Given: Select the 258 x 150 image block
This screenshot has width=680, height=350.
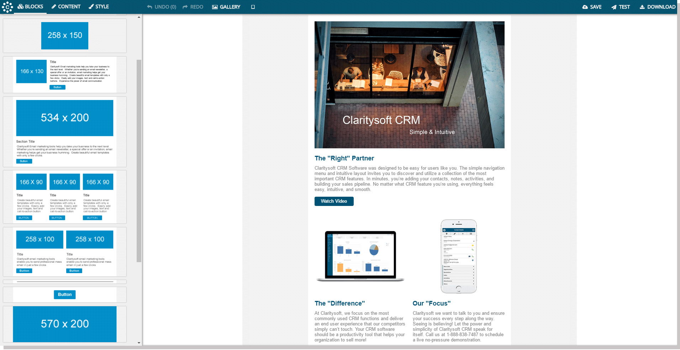Looking at the screenshot, I should (65, 36).
